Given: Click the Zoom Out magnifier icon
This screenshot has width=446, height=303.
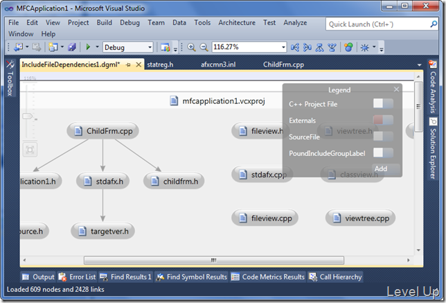Looking at the screenshot, I should click(204, 47).
